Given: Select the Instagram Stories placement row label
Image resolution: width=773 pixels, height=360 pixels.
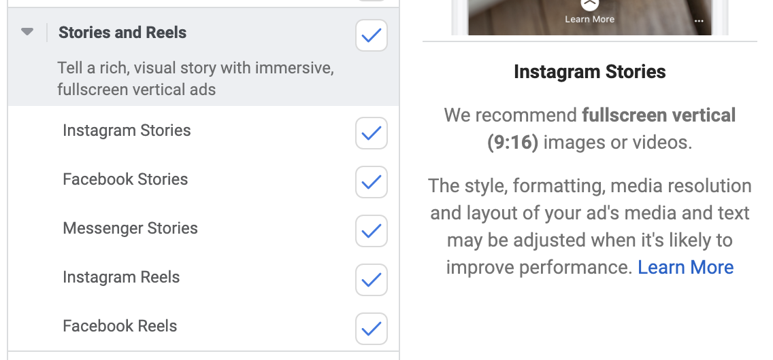Looking at the screenshot, I should click(x=127, y=130).
